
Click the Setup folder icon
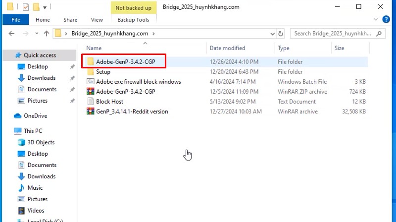pyautogui.click(x=90, y=72)
